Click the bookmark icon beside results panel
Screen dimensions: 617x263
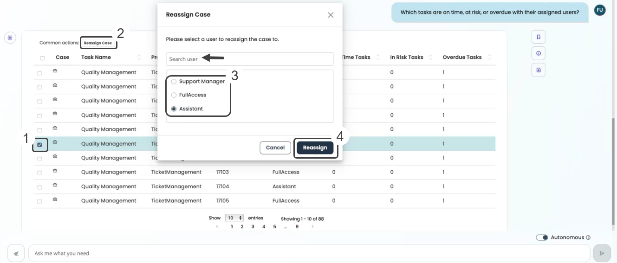[x=538, y=37]
